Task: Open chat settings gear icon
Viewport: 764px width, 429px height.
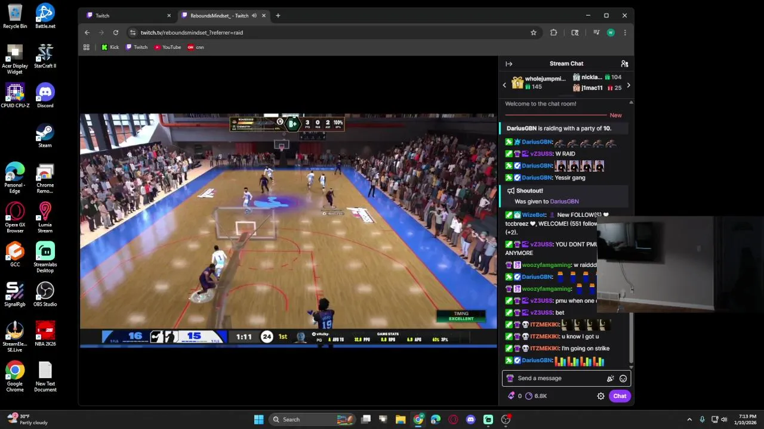Action: pos(601,396)
